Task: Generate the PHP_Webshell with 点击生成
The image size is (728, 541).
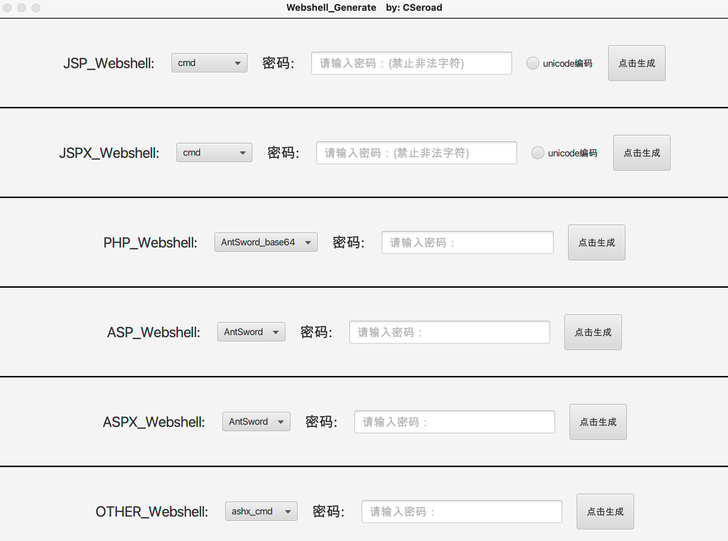Action: coord(596,243)
